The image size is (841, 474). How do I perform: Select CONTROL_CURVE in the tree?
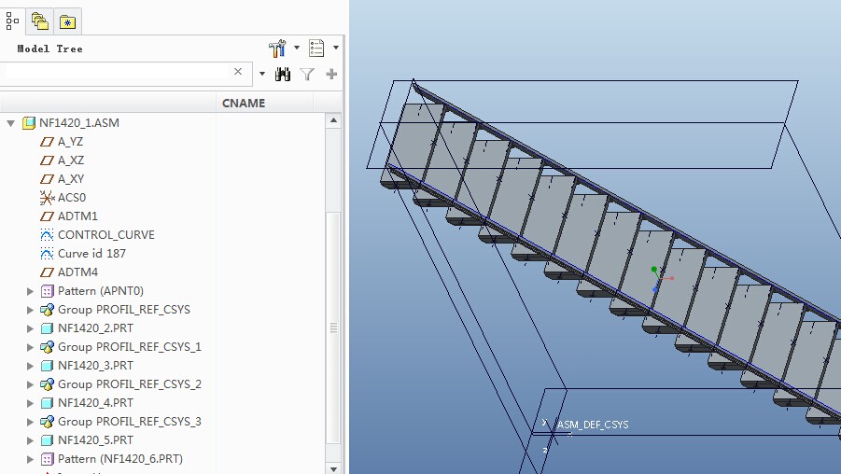(106, 235)
